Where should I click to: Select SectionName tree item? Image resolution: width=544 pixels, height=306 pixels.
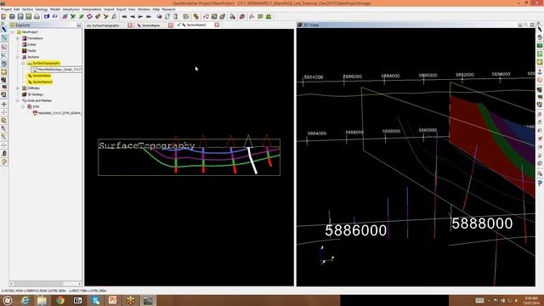pos(39,76)
